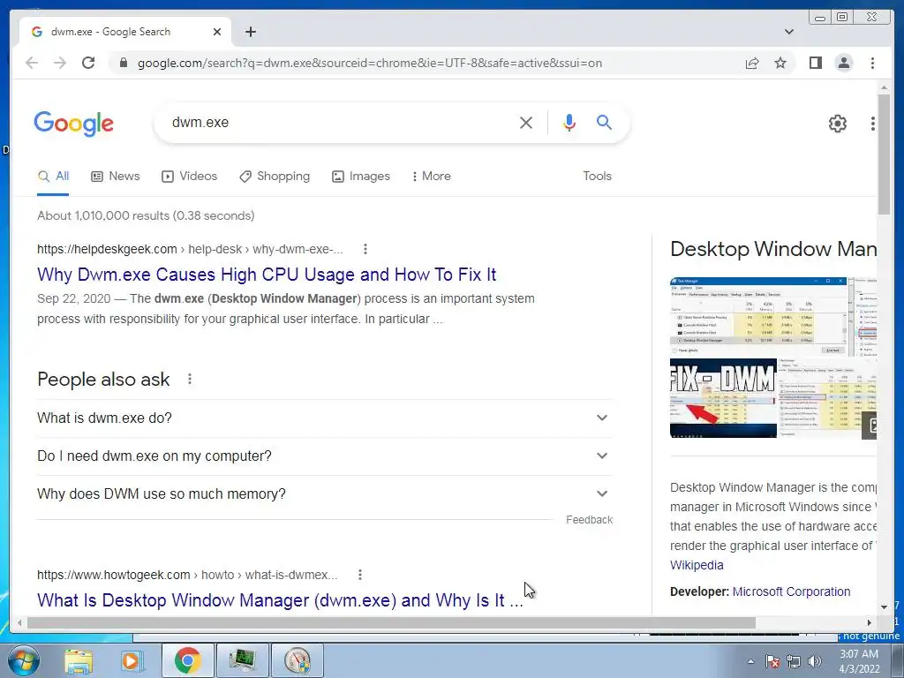The height and width of the screenshot is (678, 904).
Task: Clear the search box with the X
Action: [526, 122]
